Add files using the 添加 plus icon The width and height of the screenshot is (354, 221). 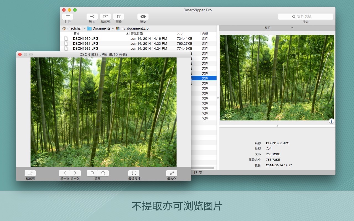coord(92,16)
